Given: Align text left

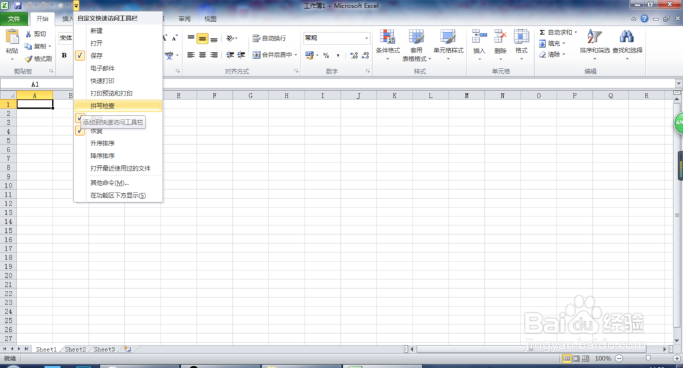Looking at the screenshot, I should (x=191, y=55).
